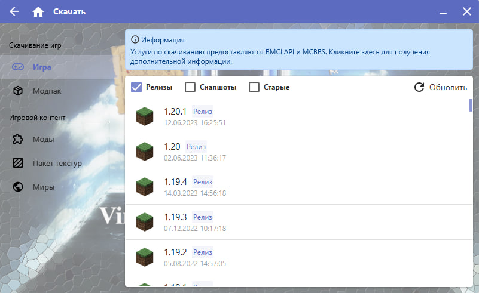Click the Информация heading in banner
Screen dimensions: 479x293
pos(163,39)
